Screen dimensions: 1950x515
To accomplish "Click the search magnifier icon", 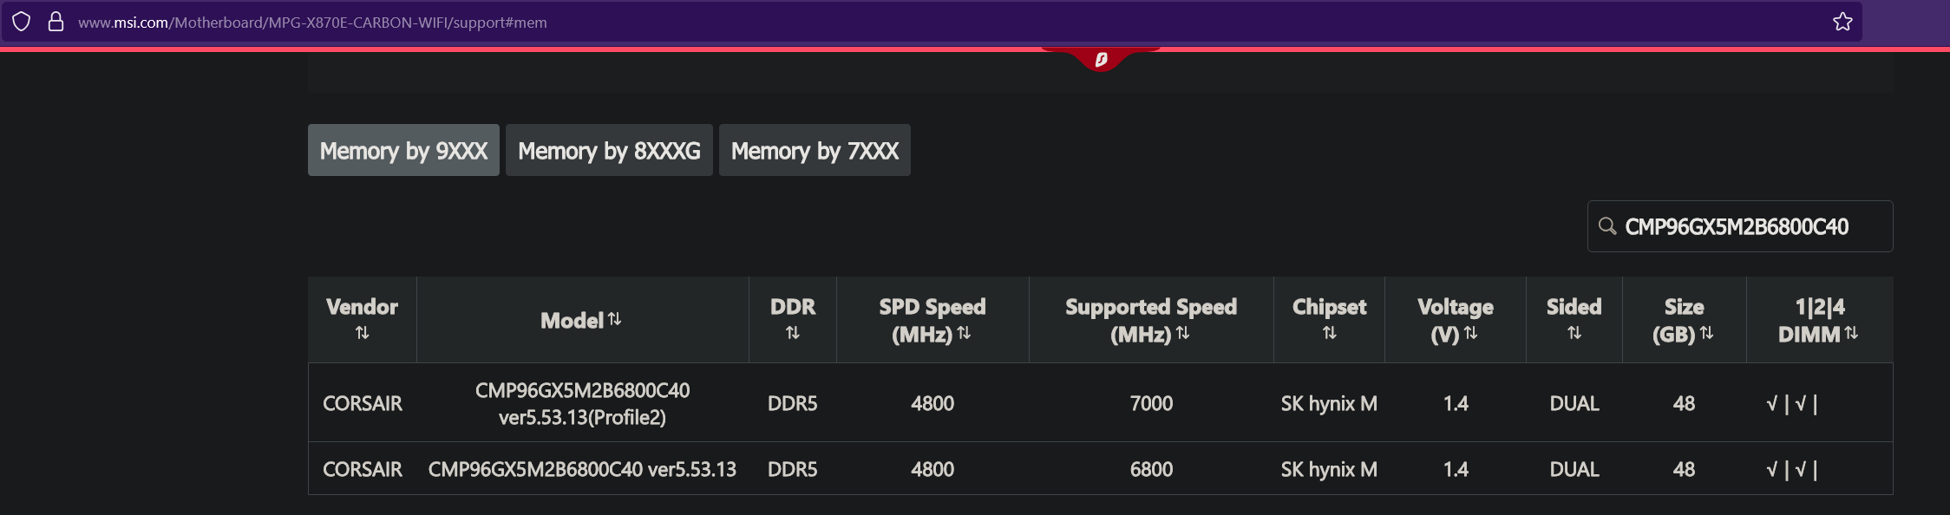I will pos(1607,226).
